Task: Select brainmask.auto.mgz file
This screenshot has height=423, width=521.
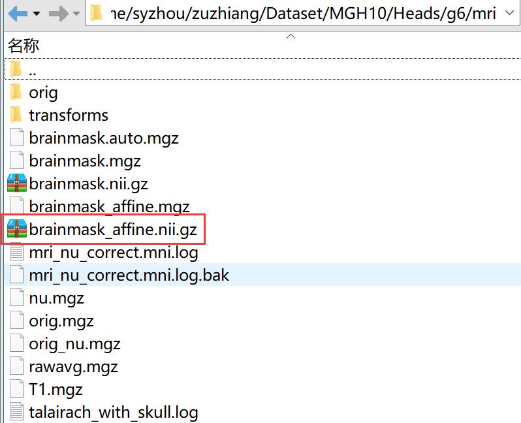Action: [x=104, y=138]
